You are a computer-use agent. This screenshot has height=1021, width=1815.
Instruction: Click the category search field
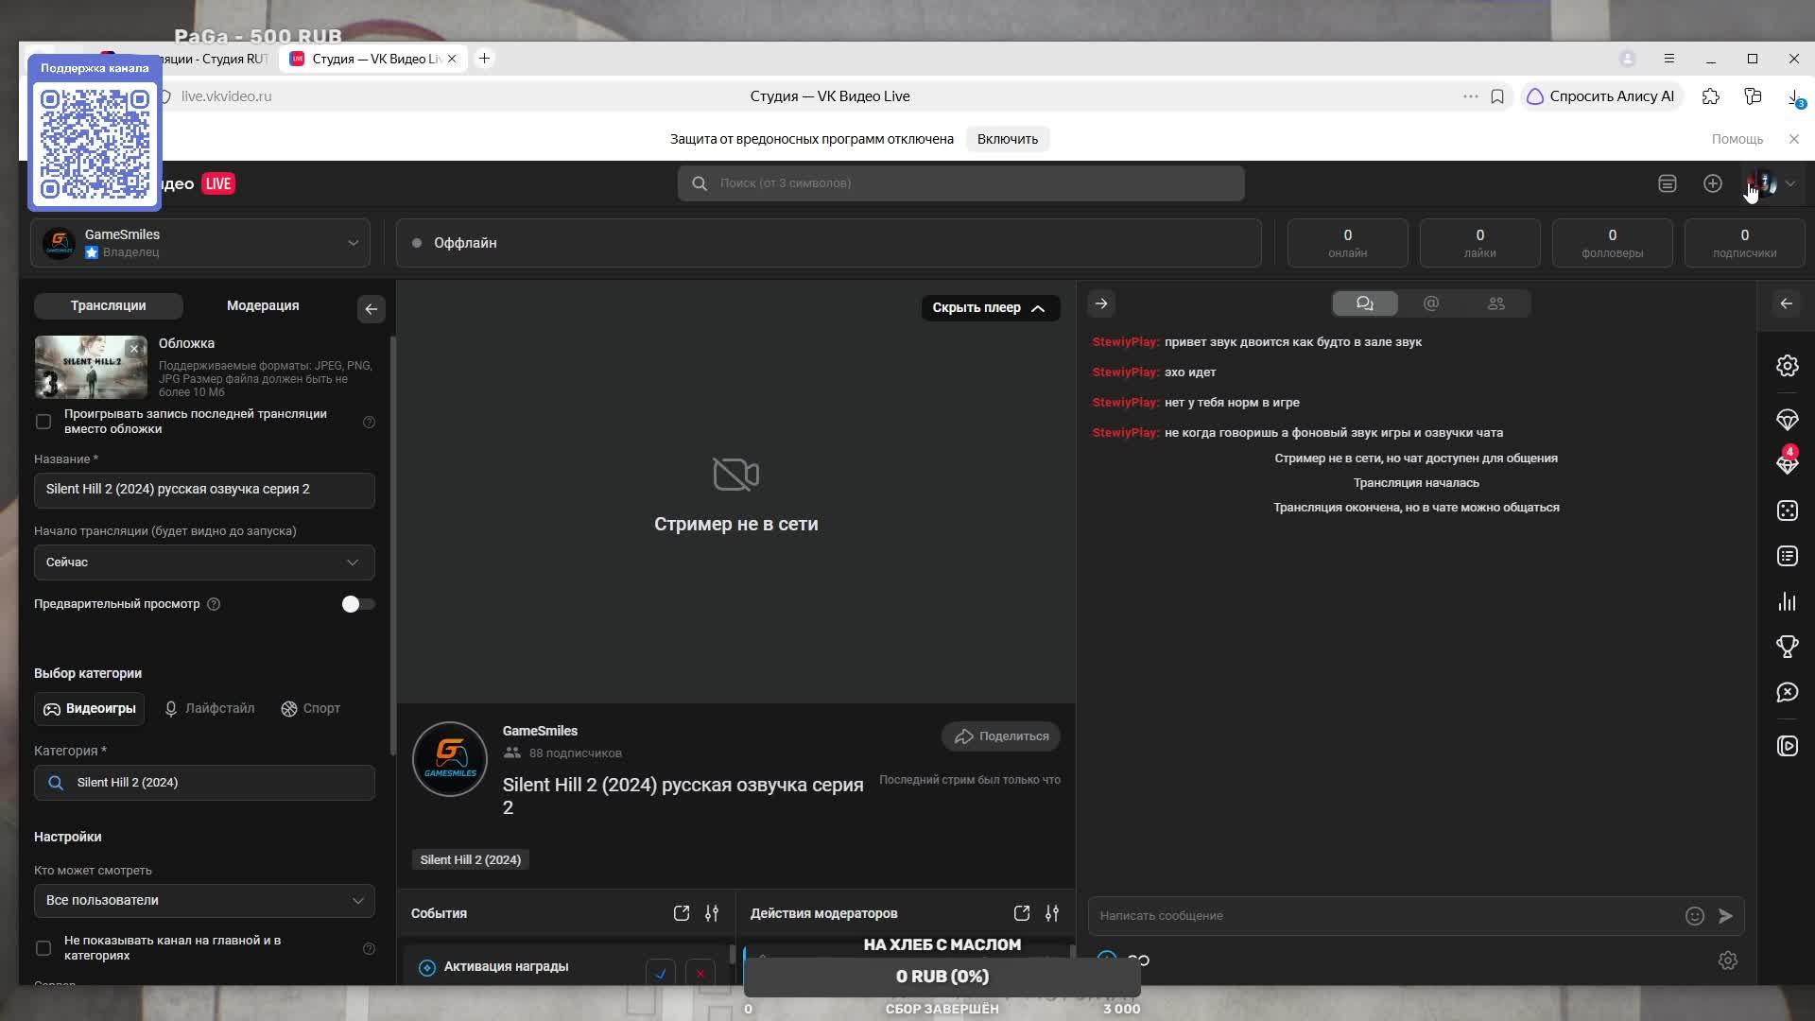coord(204,783)
